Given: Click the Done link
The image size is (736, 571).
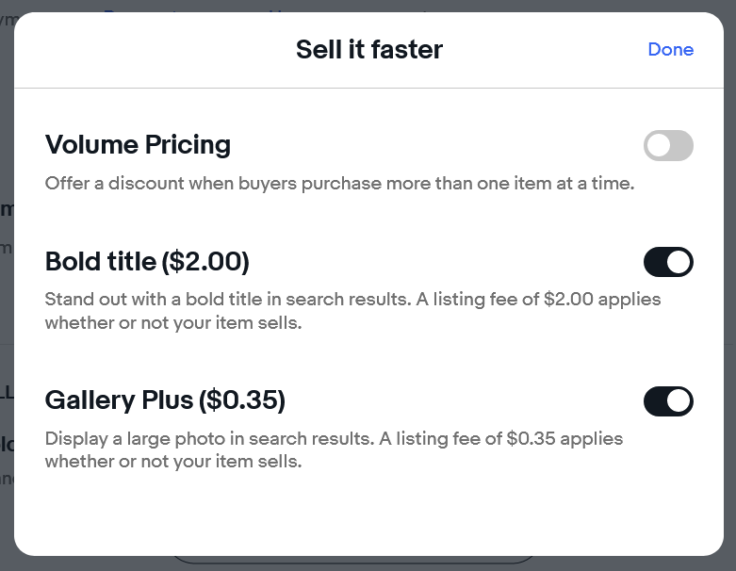Looking at the screenshot, I should 670,50.
